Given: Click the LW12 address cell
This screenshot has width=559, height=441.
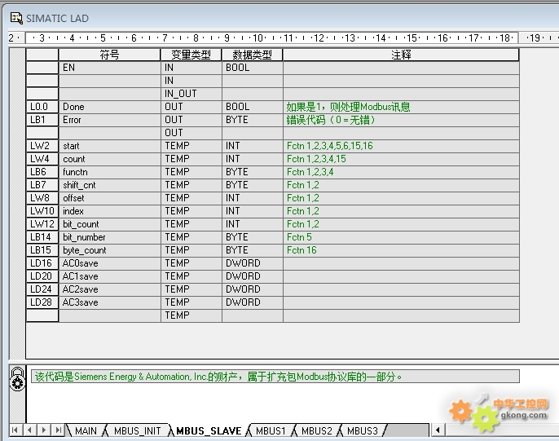Looking at the screenshot, I should (42, 224).
